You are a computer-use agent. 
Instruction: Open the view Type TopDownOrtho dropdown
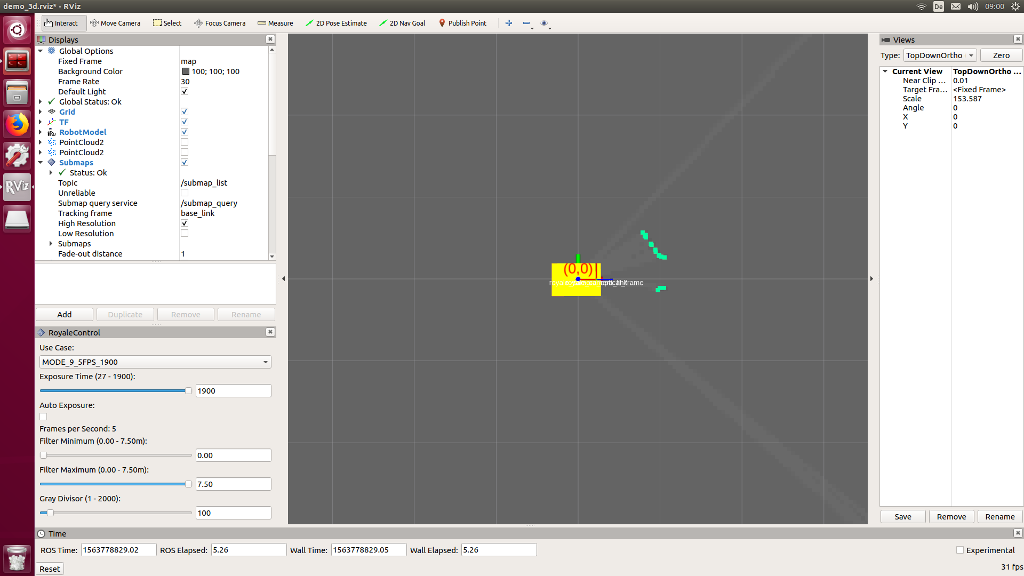pos(940,55)
